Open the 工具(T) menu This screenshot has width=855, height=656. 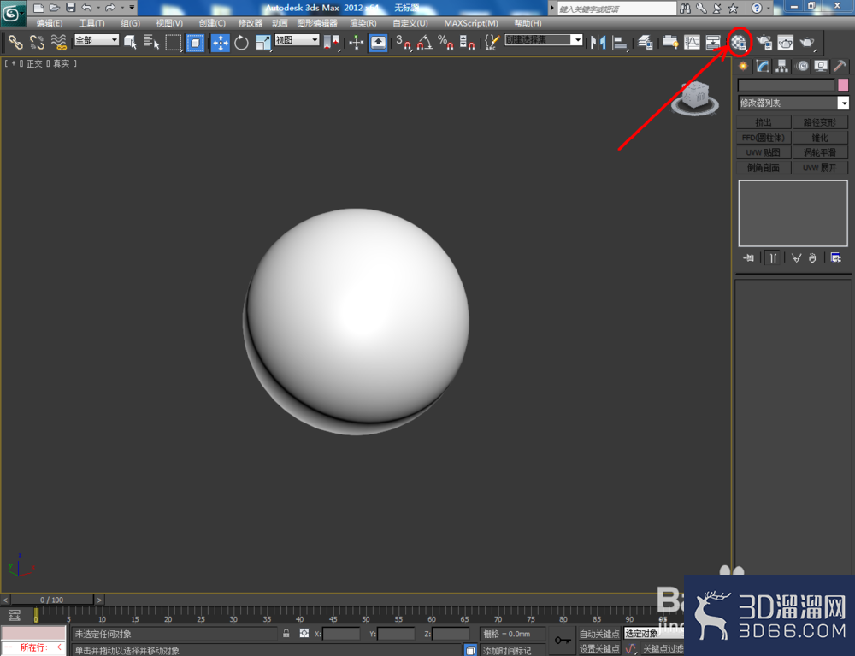coord(91,23)
